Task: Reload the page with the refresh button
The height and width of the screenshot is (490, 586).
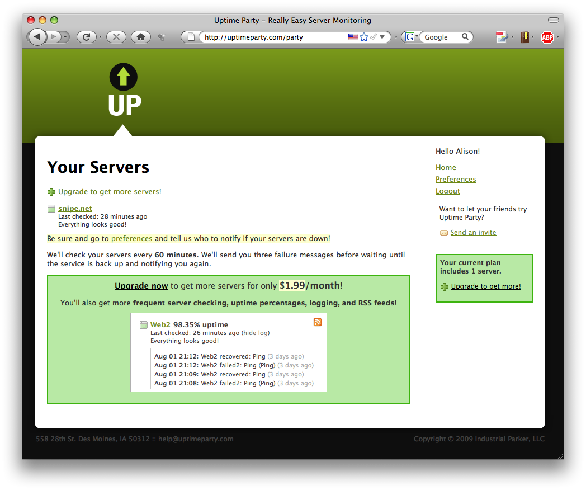Action: tap(86, 37)
